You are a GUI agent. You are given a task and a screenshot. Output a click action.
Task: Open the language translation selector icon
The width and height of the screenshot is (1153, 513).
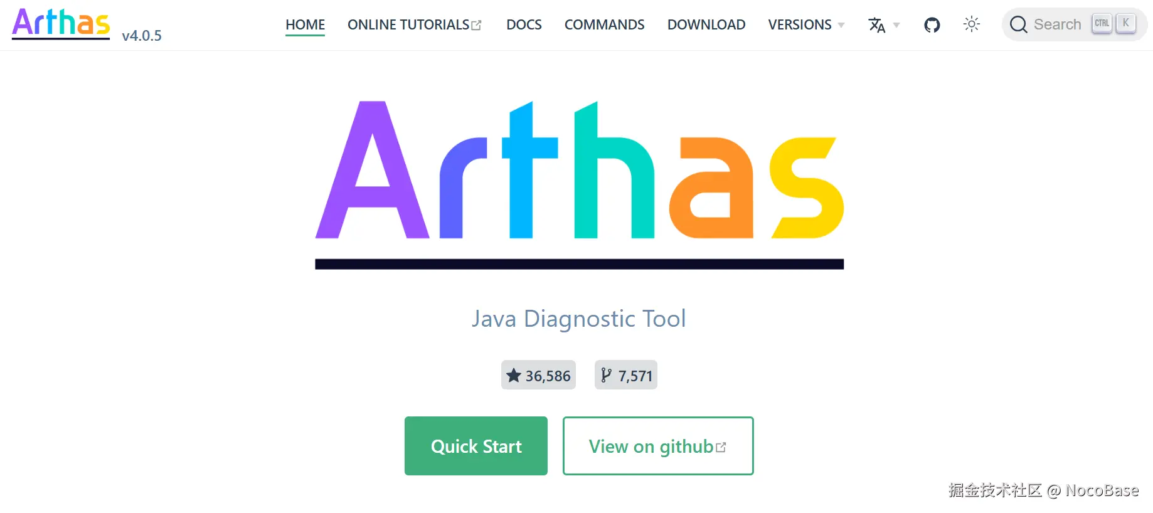[876, 25]
